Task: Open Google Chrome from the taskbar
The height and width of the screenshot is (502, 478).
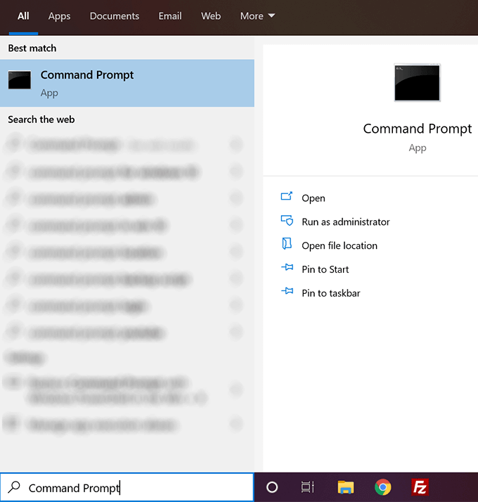Action: [x=382, y=487]
